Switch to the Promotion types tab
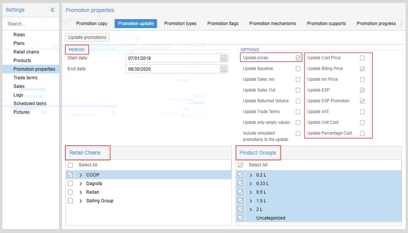The image size is (408, 233). point(180,24)
